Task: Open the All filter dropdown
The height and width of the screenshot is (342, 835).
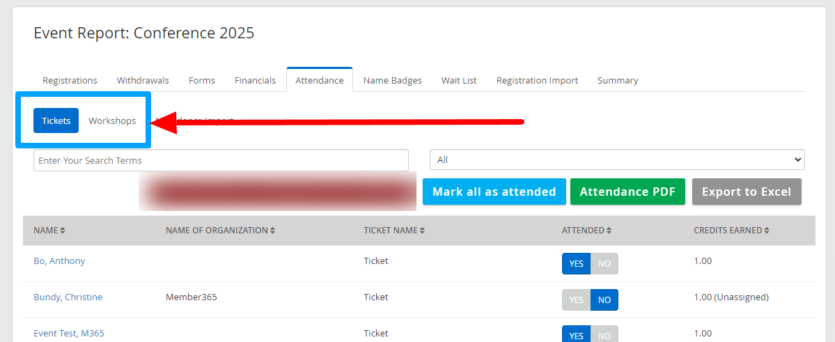Action: click(x=617, y=160)
